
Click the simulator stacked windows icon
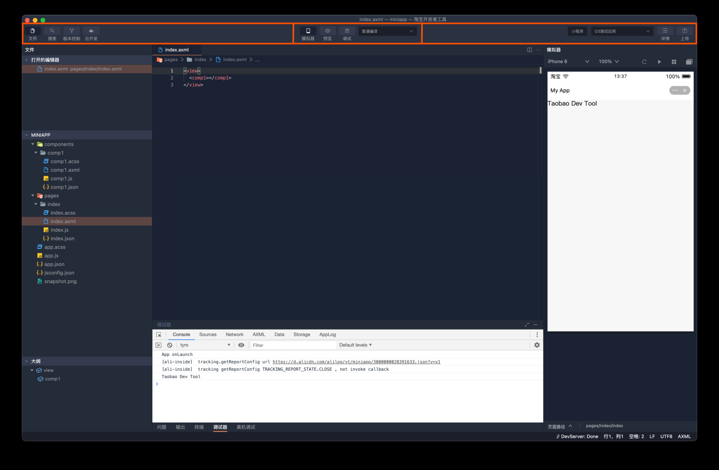point(689,62)
